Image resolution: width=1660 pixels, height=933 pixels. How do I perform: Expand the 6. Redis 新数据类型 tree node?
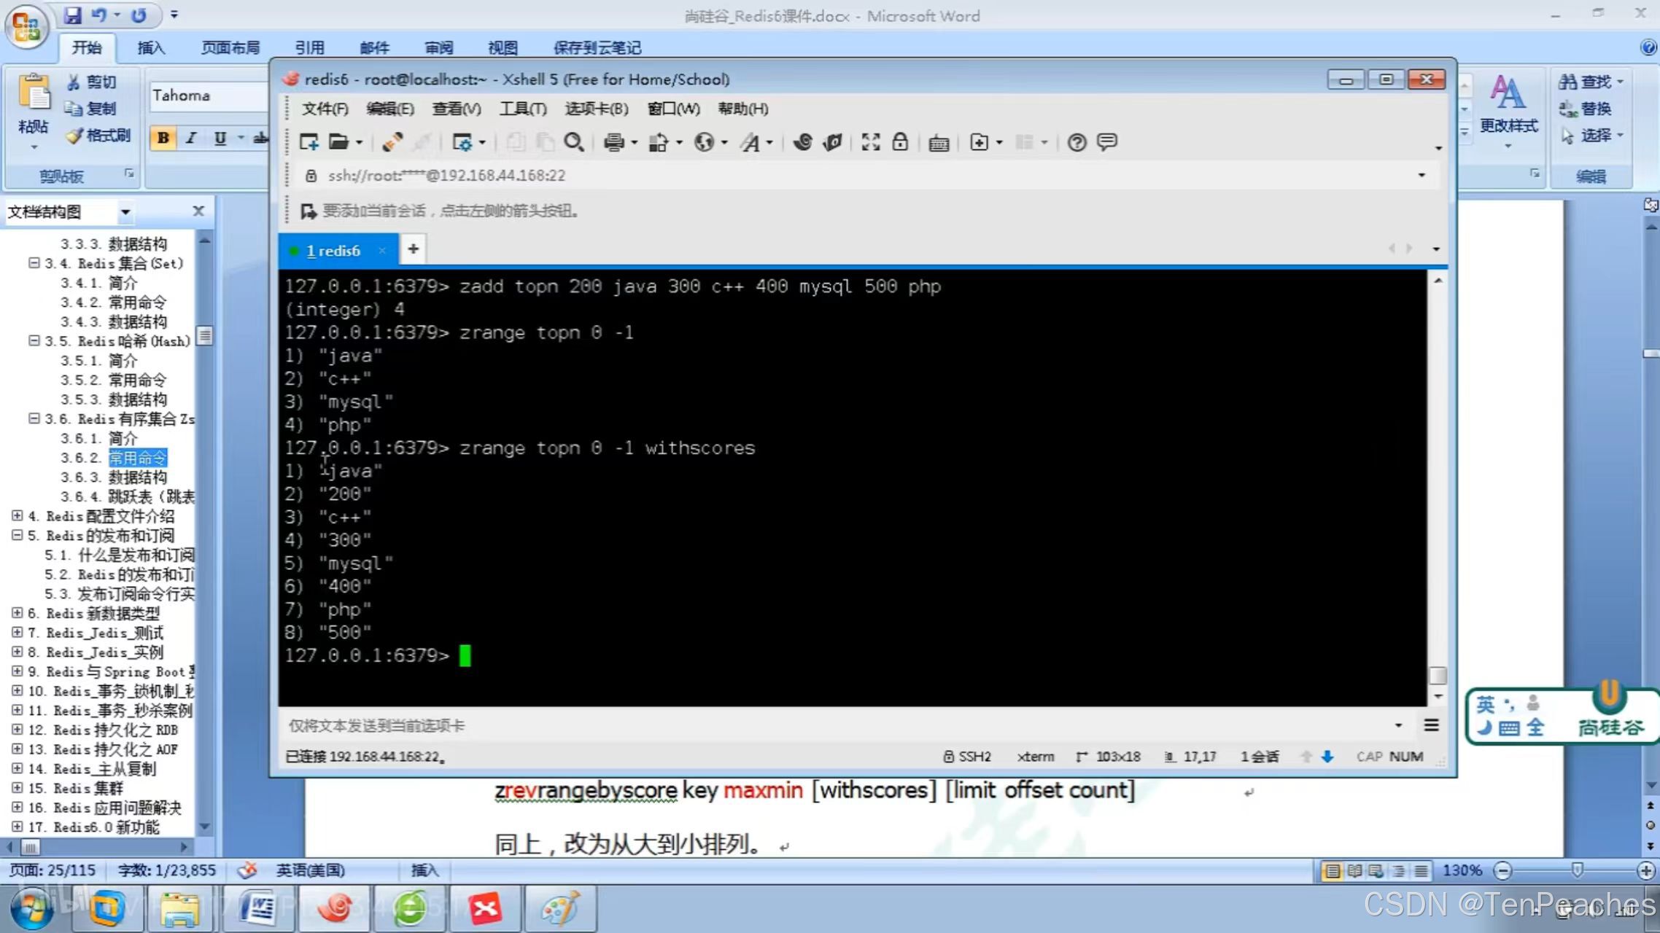(x=17, y=613)
